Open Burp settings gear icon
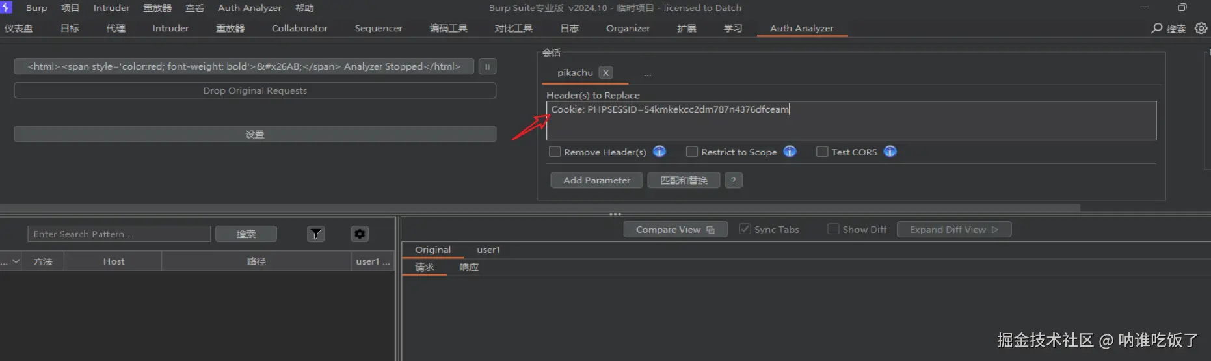 click(x=1201, y=28)
